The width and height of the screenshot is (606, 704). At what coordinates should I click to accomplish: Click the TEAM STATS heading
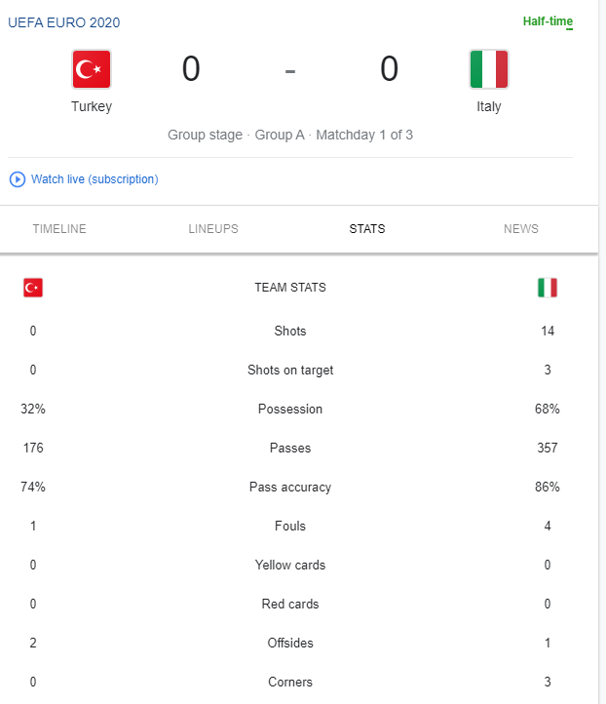tap(290, 288)
